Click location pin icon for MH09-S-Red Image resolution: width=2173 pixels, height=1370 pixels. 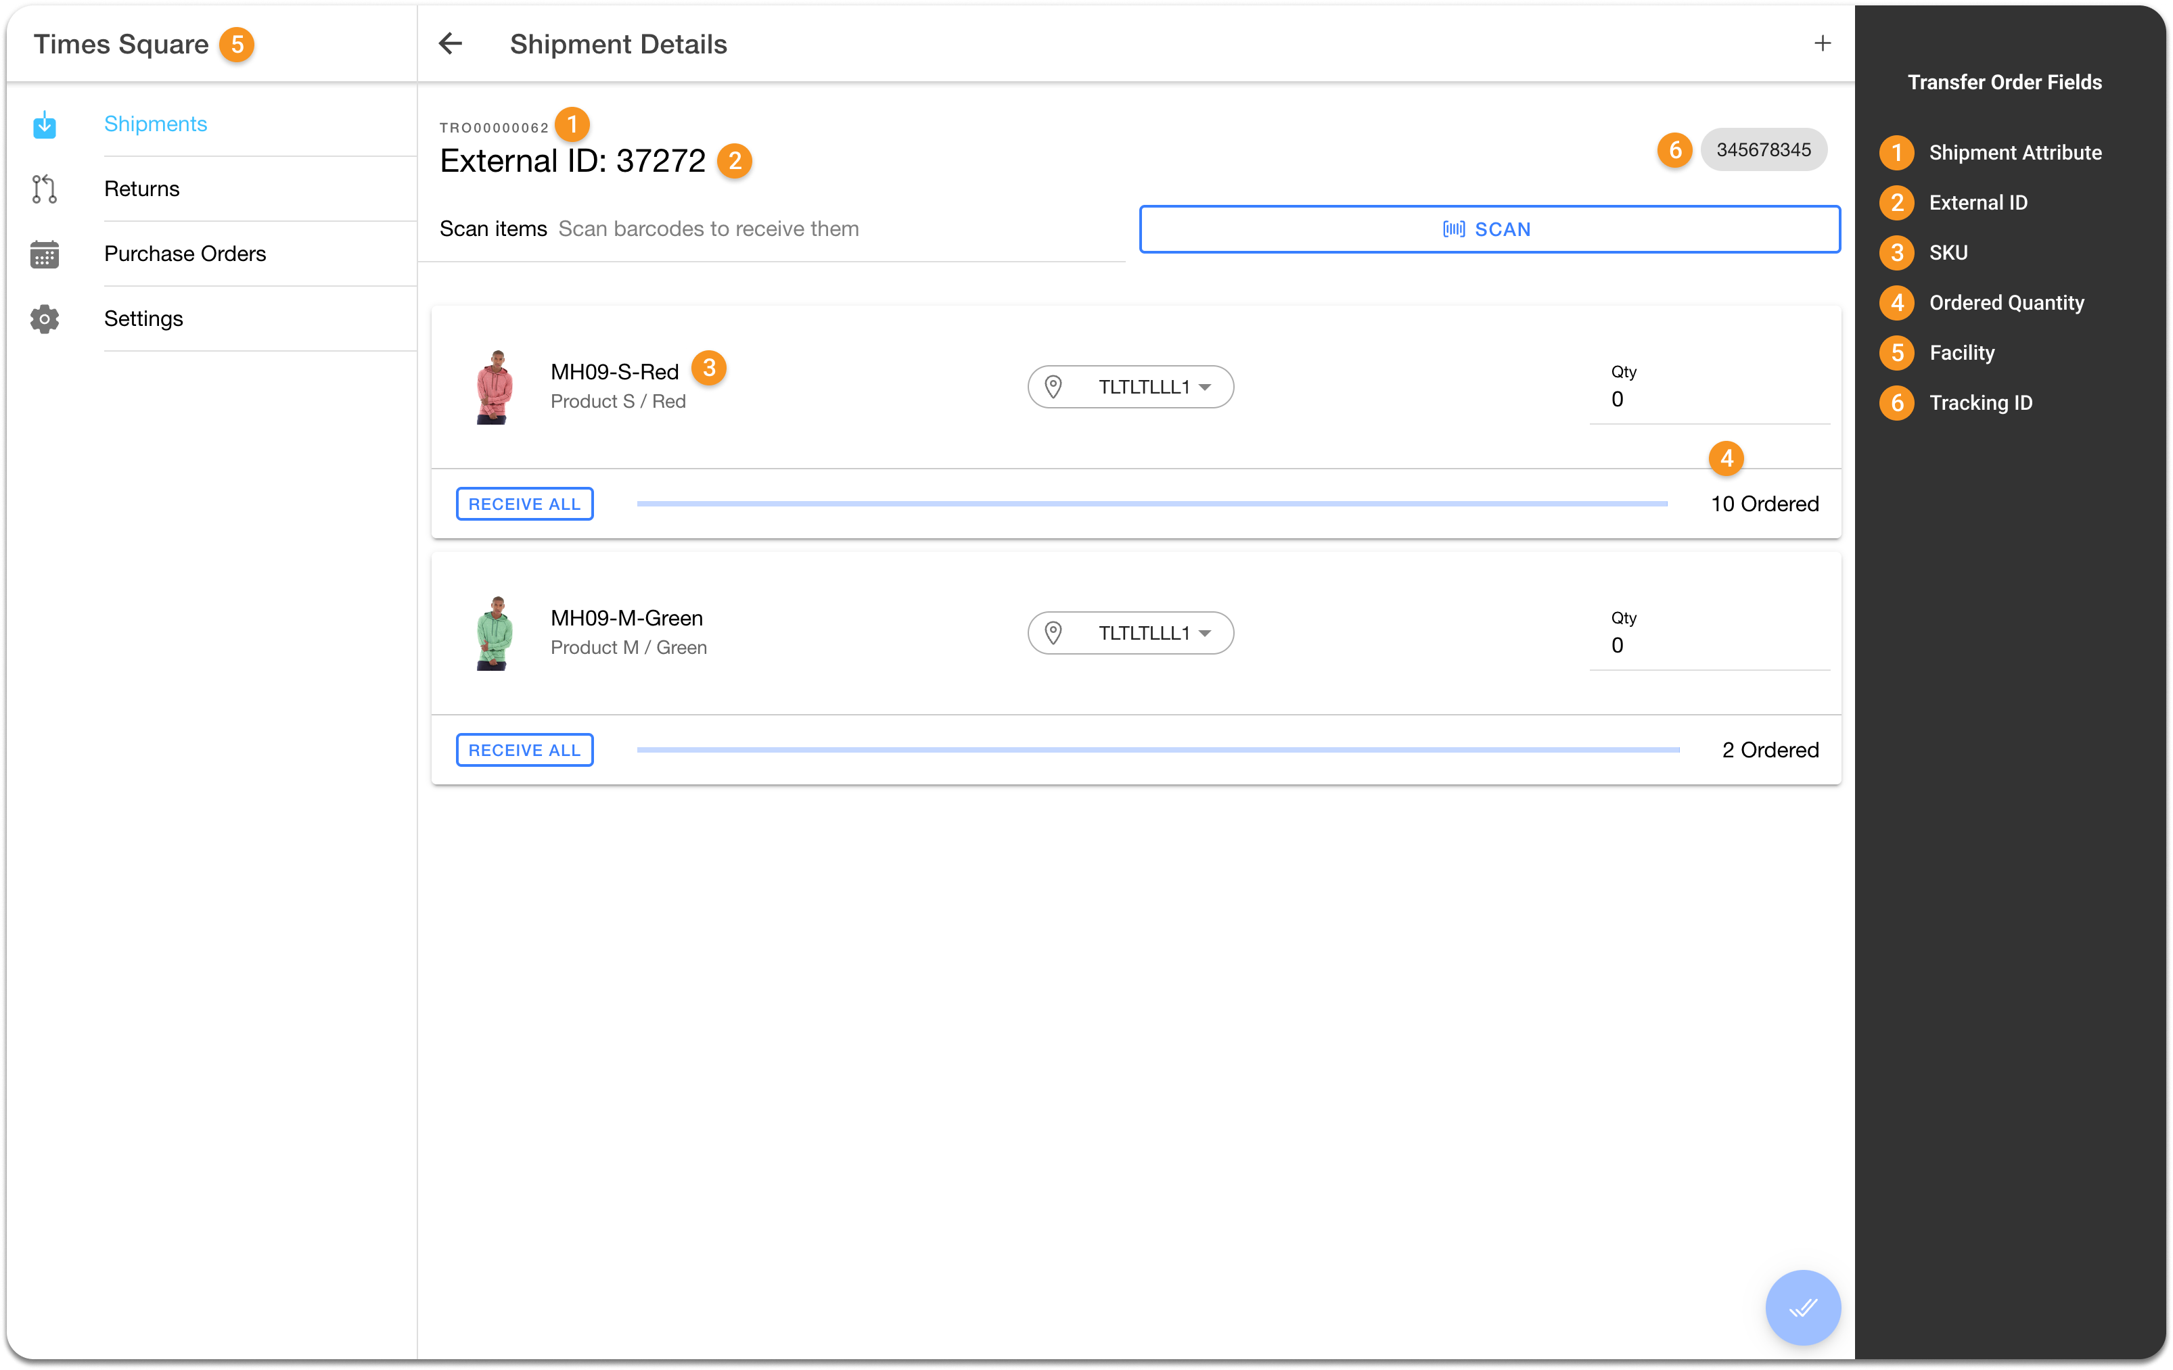click(x=1052, y=387)
